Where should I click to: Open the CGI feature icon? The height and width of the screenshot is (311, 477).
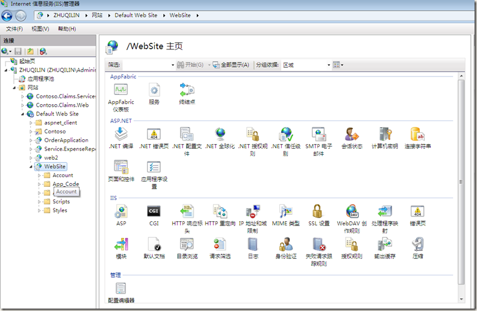(x=154, y=215)
